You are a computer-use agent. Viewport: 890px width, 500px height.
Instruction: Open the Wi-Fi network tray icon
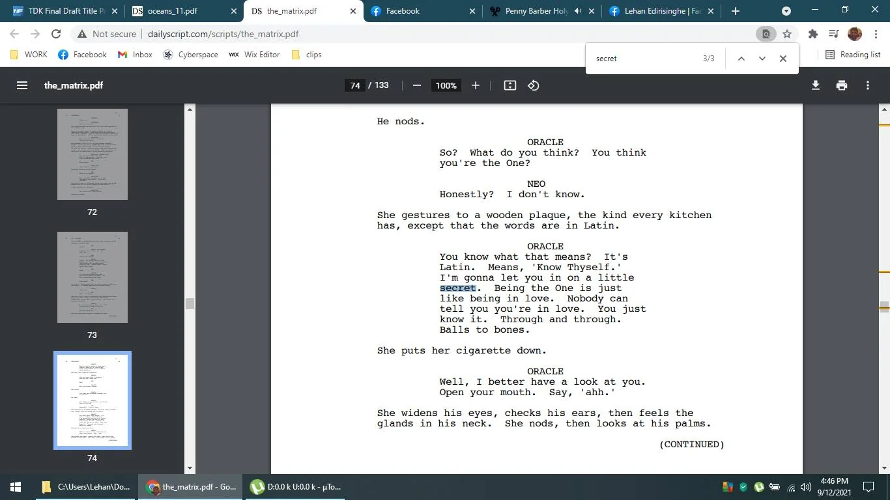pyautogui.click(x=791, y=486)
